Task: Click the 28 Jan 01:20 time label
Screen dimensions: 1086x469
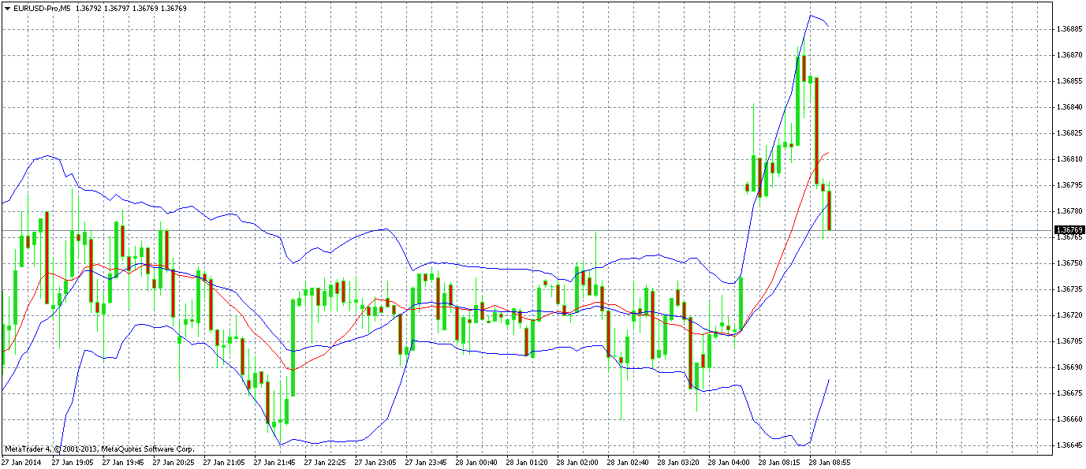Action: pyautogui.click(x=527, y=463)
